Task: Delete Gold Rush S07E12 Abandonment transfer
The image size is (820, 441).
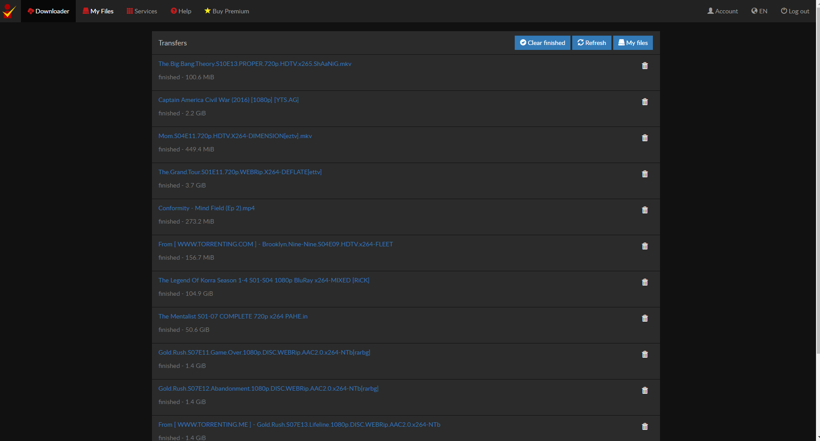Action: [644, 391]
